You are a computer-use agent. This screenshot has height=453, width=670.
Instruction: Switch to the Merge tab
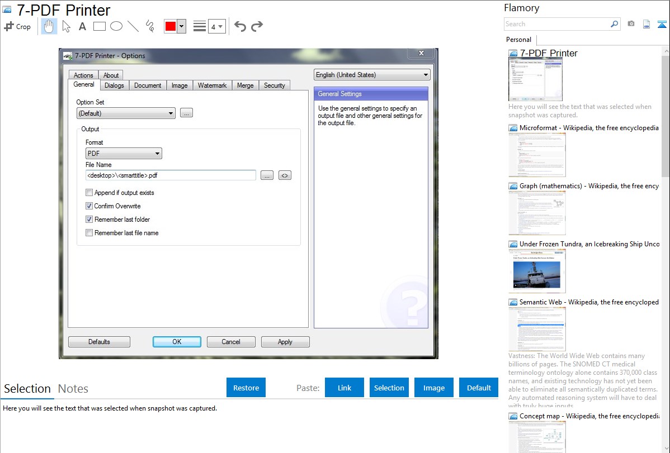coord(246,85)
